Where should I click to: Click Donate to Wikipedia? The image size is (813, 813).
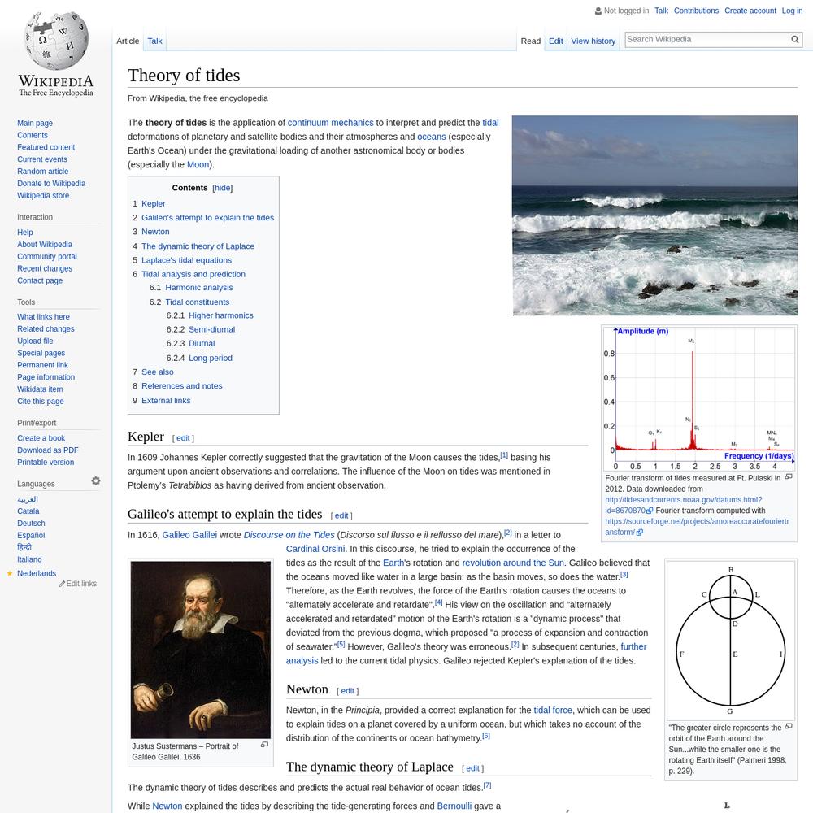click(51, 184)
